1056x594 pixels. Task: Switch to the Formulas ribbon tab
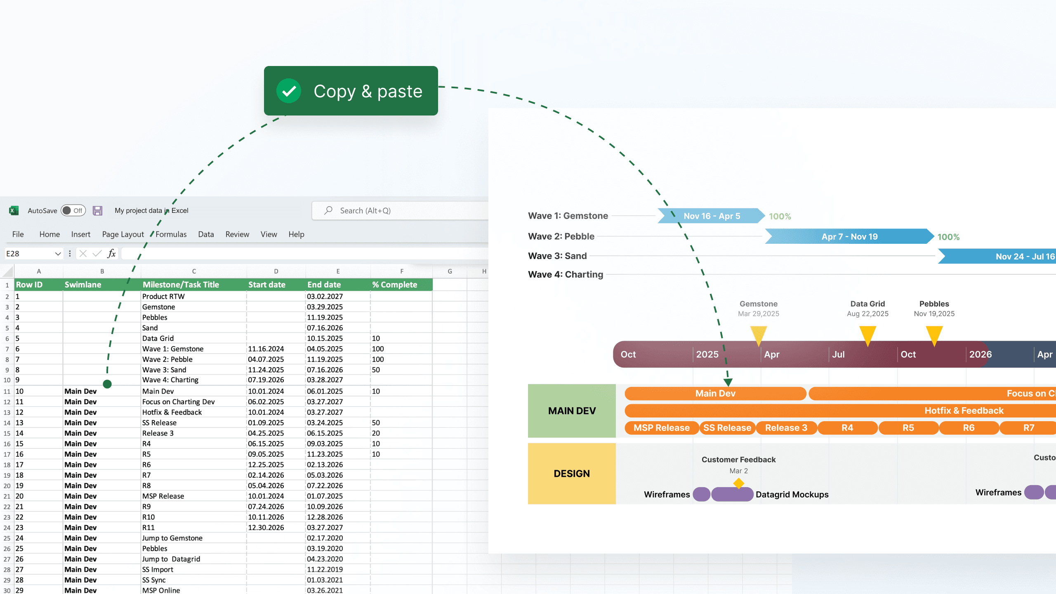[171, 234]
